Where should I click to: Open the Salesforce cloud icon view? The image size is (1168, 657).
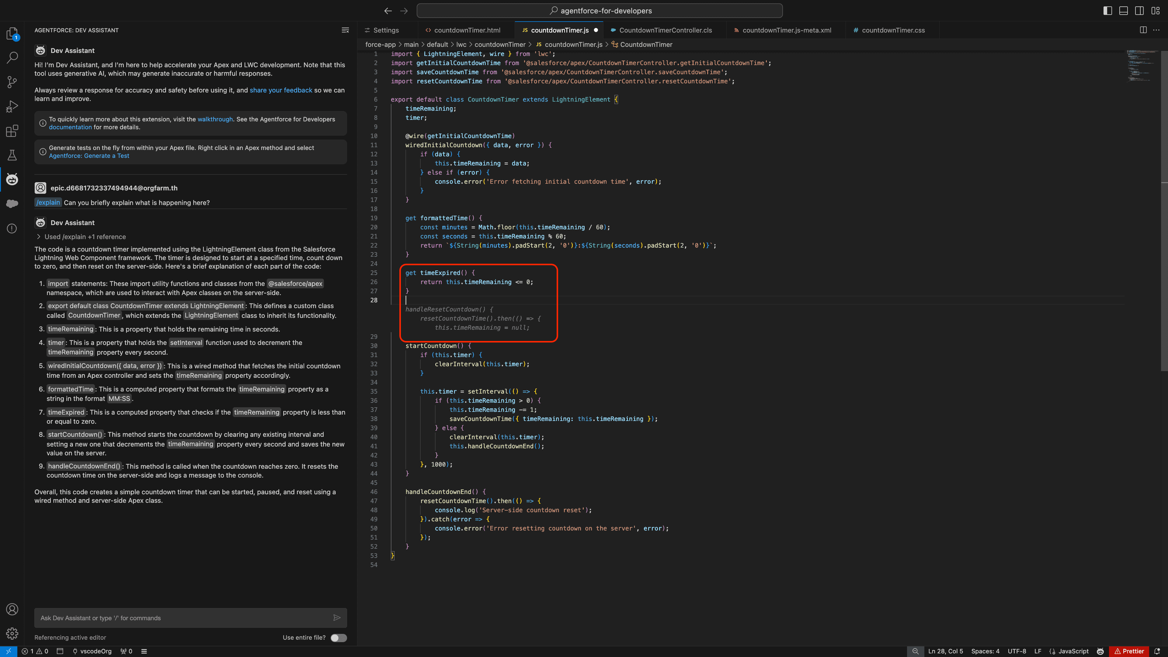[x=12, y=203]
